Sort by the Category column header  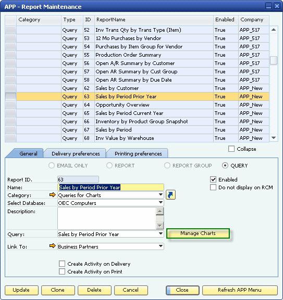pyautogui.click(x=39, y=20)
